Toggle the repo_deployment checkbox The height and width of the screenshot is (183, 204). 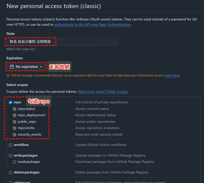click(15, 115)
